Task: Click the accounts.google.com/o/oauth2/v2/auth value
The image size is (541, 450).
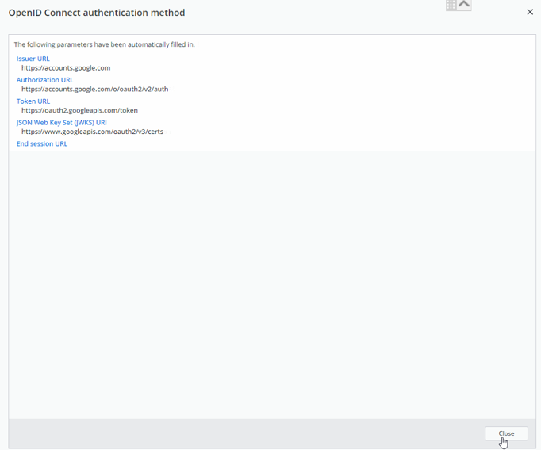Action: click(94, 90)
